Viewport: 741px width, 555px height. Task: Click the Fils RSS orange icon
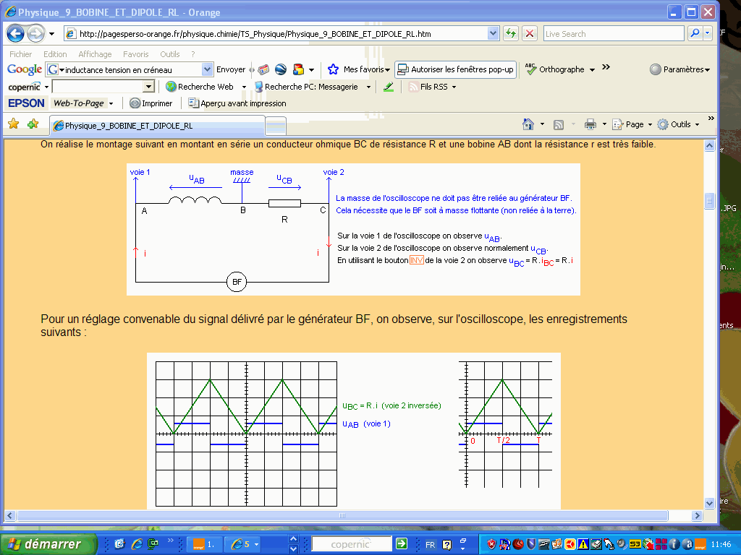(x=413, y=87)
